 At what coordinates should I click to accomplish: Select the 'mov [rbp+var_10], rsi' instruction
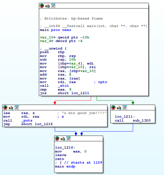(x=68, y=67)
